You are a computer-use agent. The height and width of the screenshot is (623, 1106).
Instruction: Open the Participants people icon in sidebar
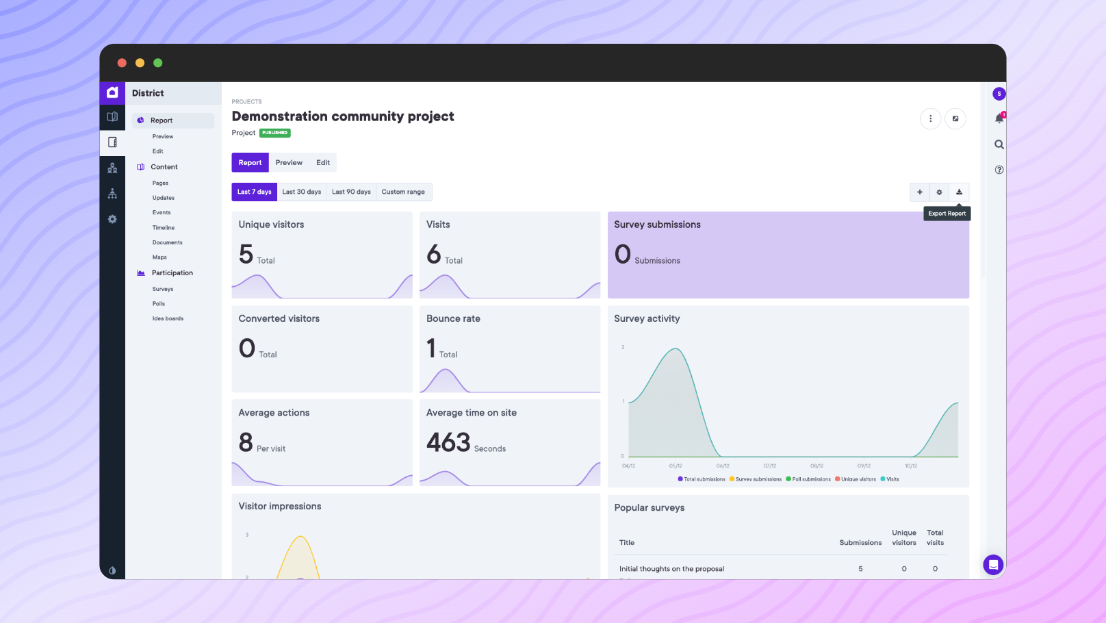(x=112, y=168)
